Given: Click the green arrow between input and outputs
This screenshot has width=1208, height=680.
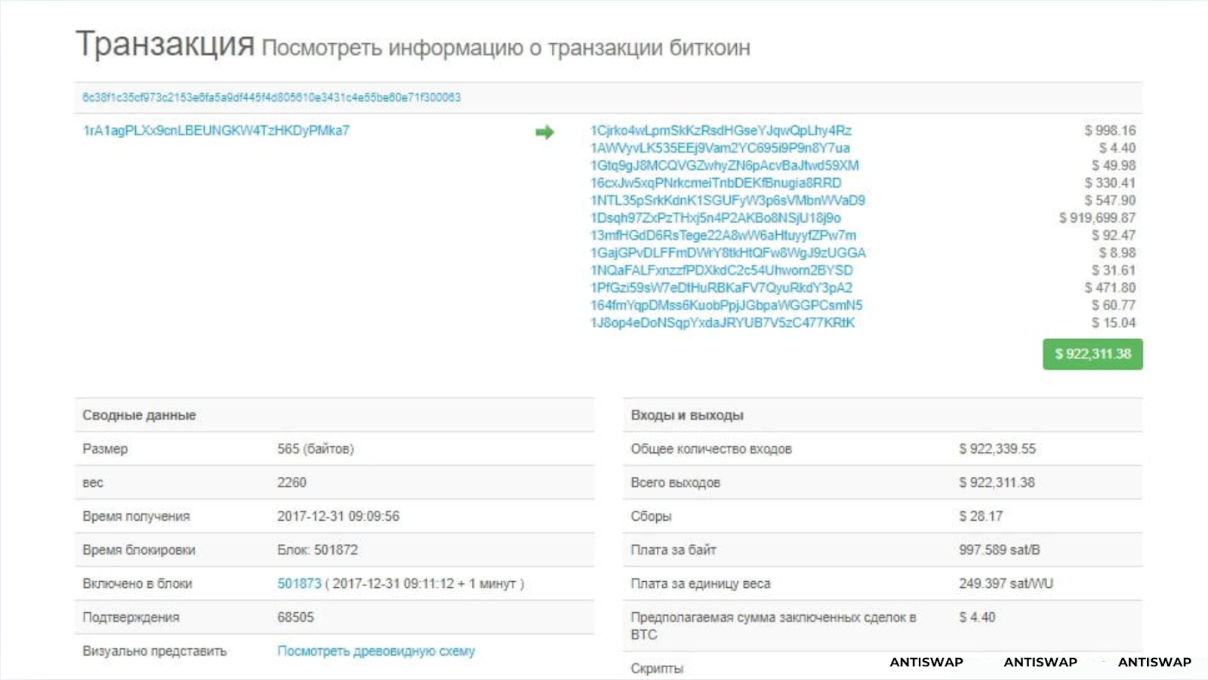Looking at the screenshot, I should [x=544, y=133].
